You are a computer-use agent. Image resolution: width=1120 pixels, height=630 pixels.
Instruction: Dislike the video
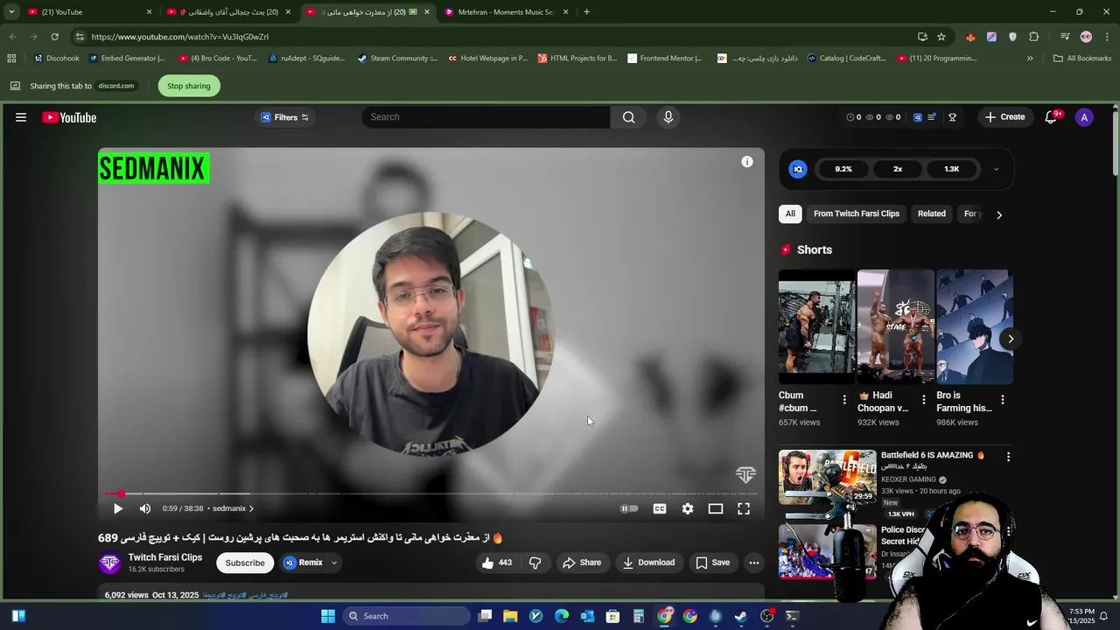click(x=535, y=563)
